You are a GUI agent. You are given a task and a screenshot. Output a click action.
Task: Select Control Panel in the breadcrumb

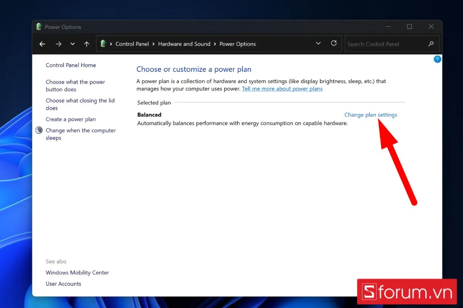tap(132, 44)
